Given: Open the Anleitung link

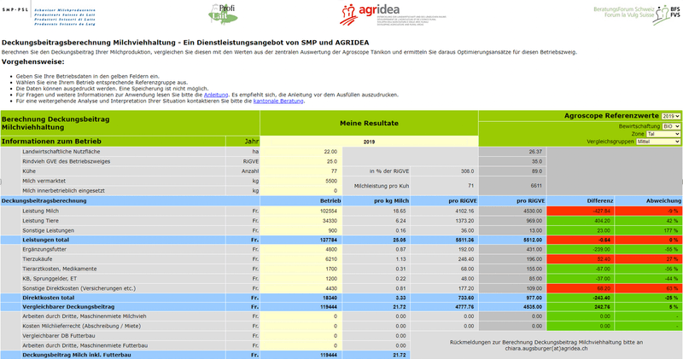Looking at the screenshot, I should click(x=216, y=95).
